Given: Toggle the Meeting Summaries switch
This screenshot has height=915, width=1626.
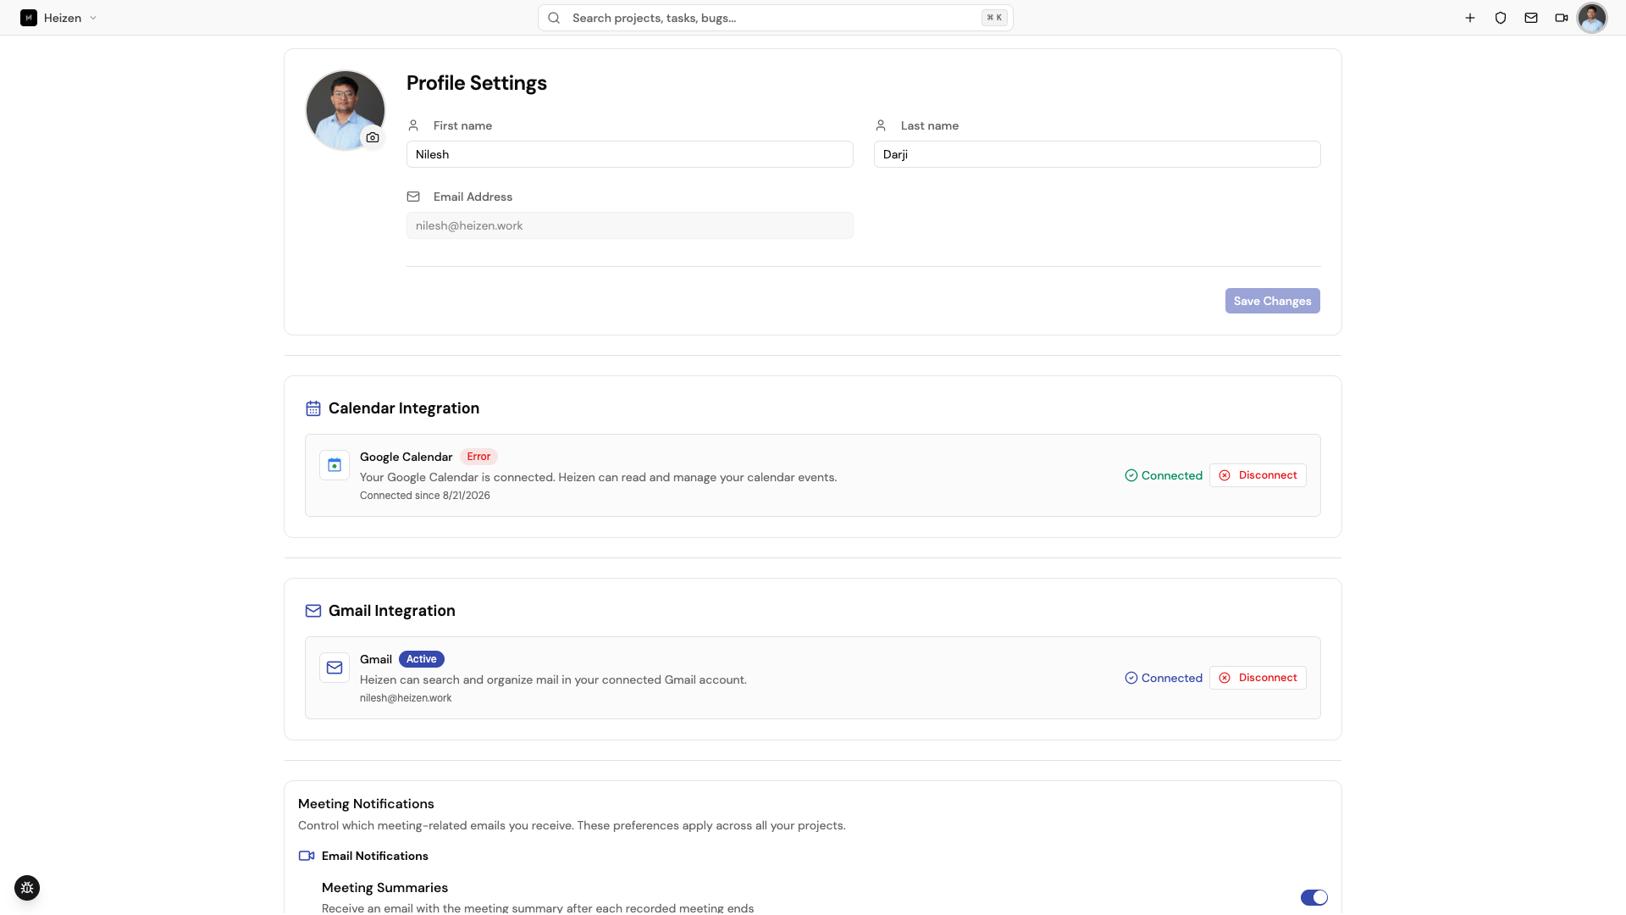Looking at the screenshot, I should coord(1314,897).
